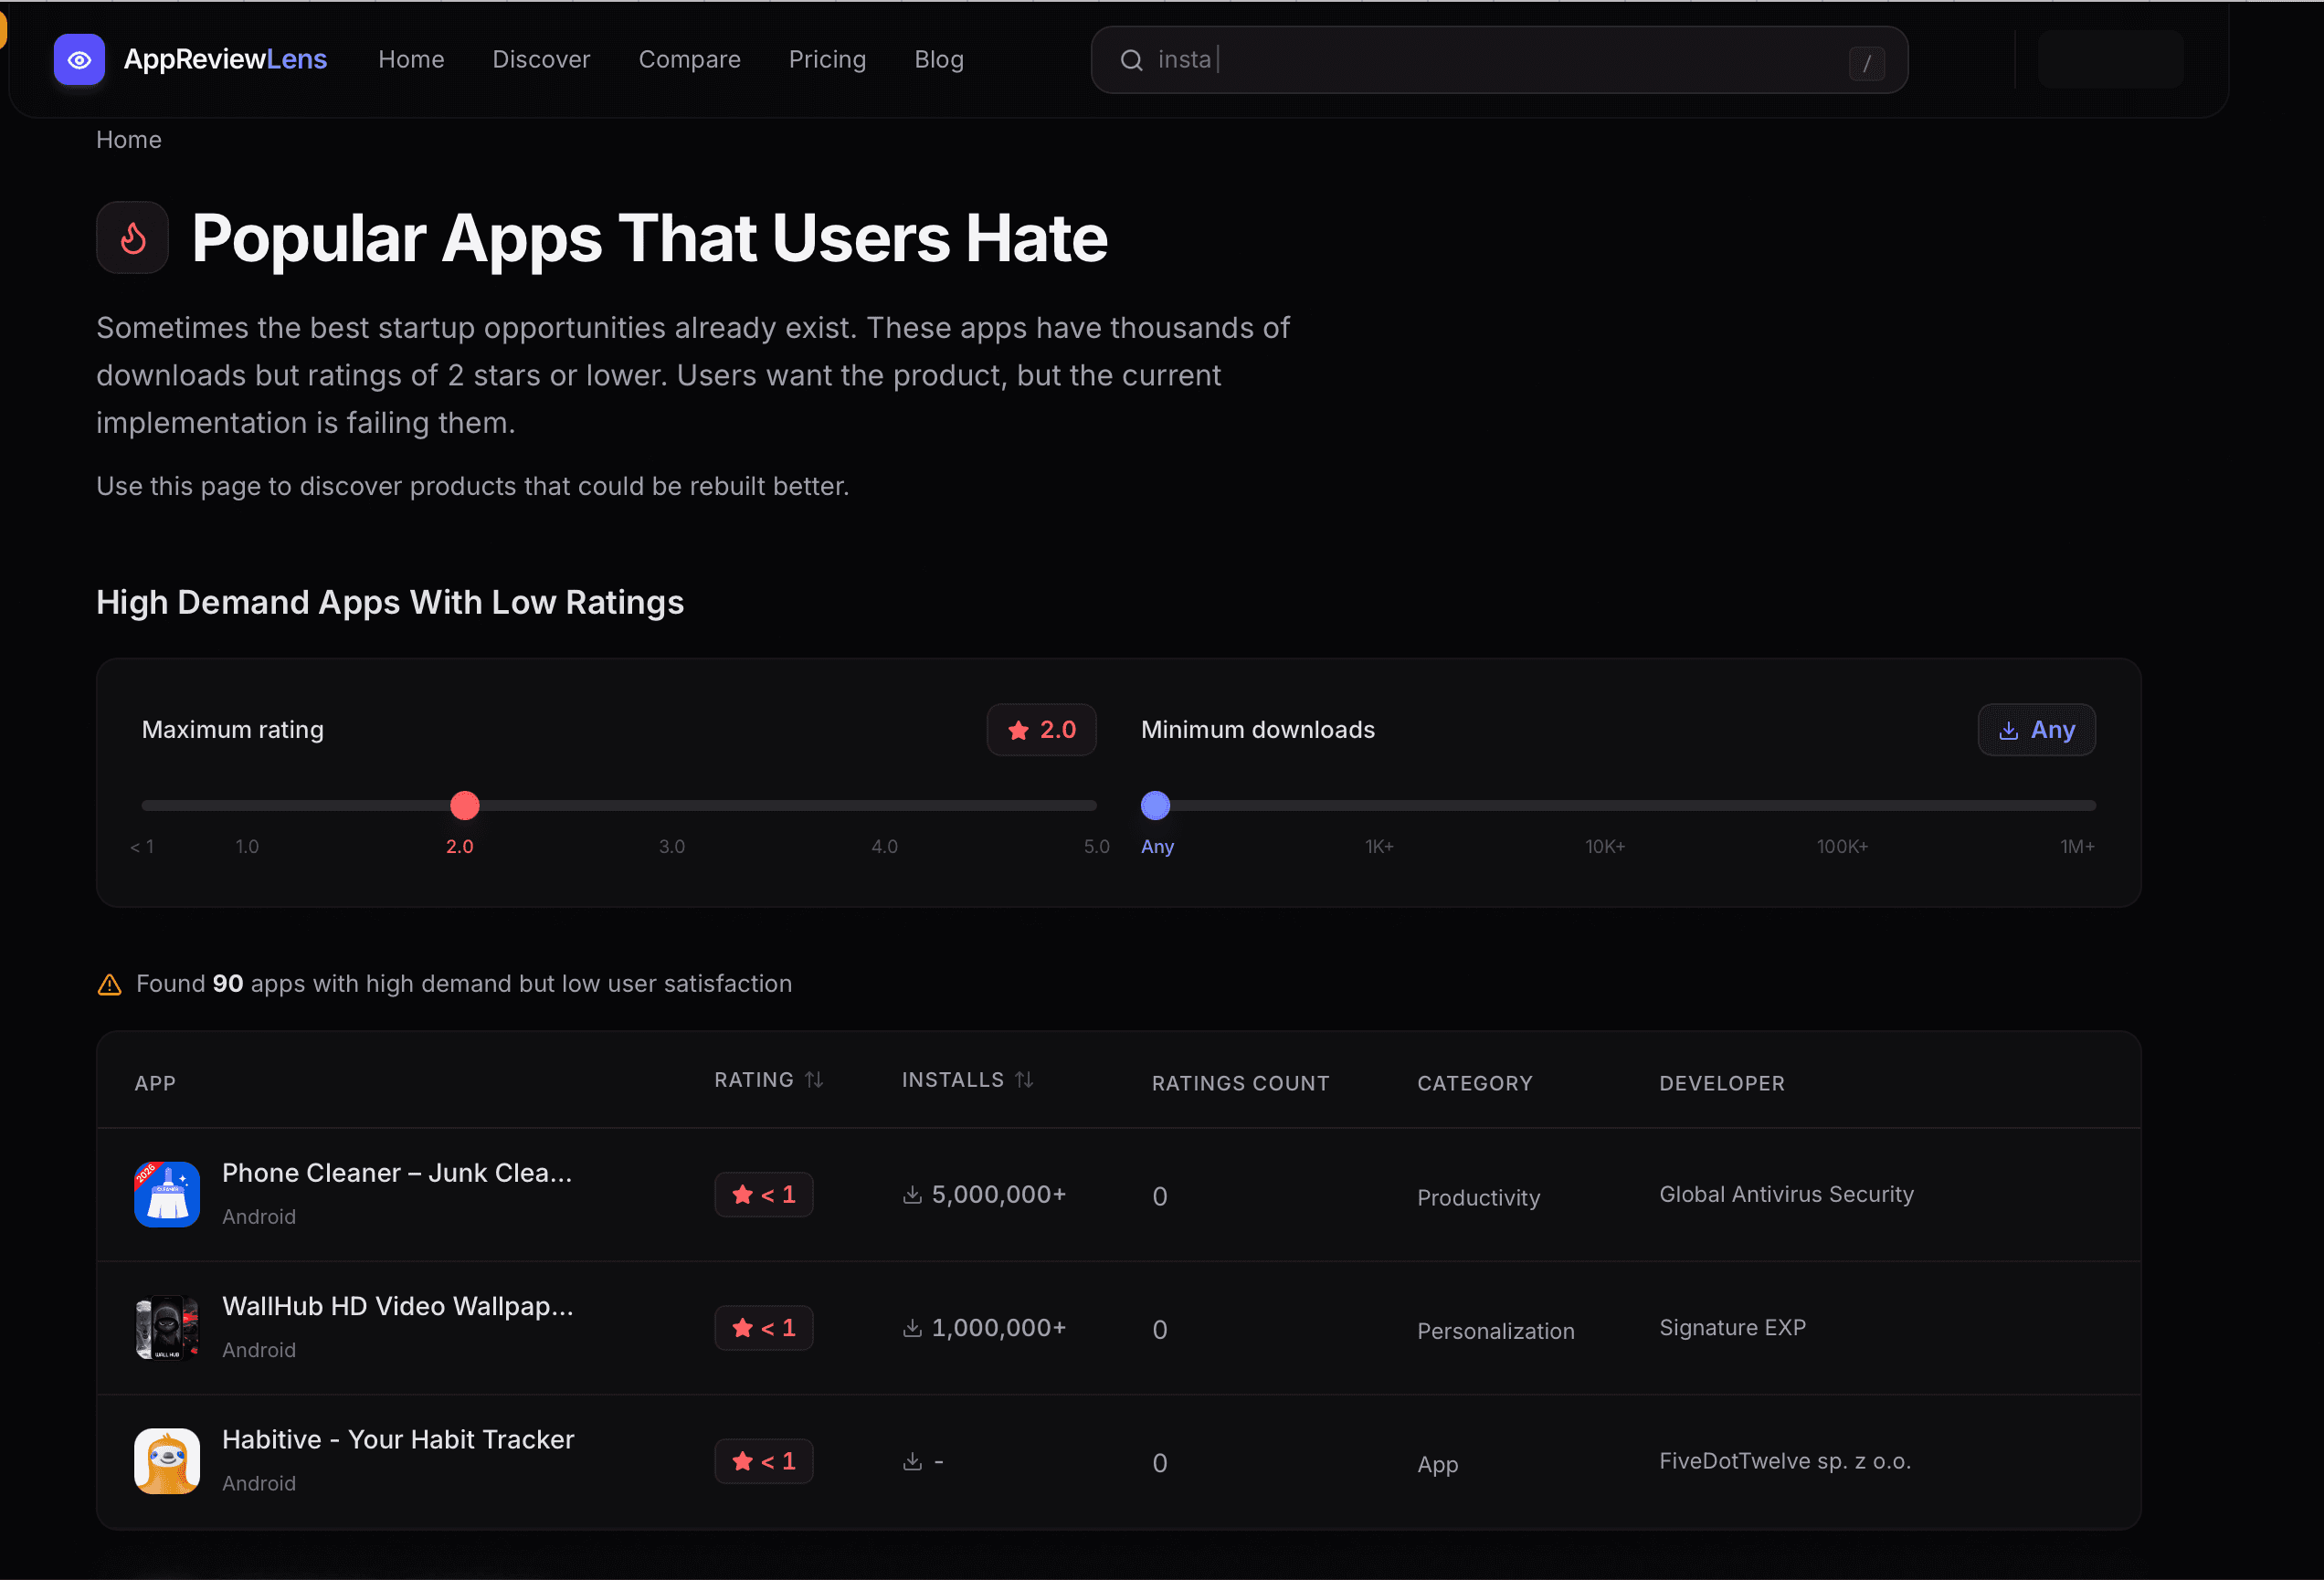Sort the table by the RATING column arrows
Viewport: 2324px width, 1580px height.
click(815, 1079)
